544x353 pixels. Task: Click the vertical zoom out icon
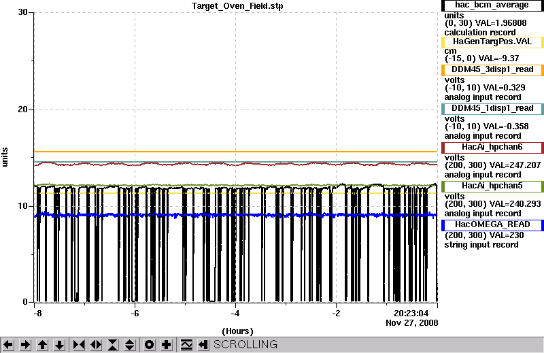pos(129,345)
